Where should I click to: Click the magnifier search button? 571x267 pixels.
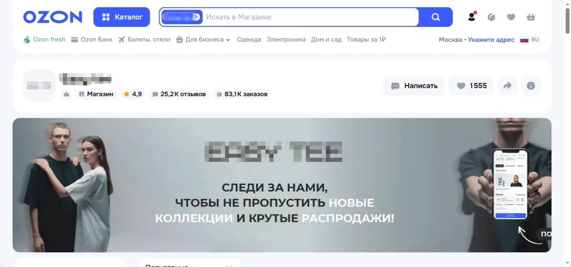(436, 17)
